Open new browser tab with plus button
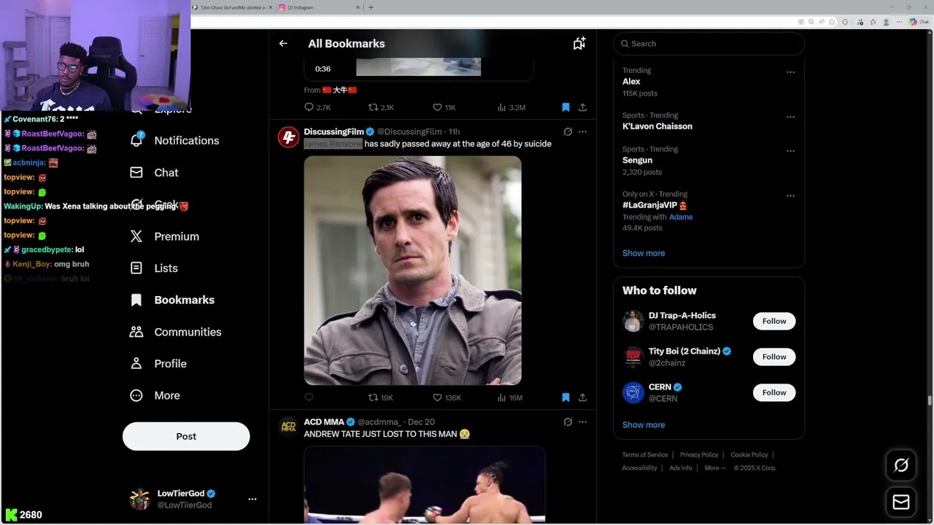The height and width of the screenshot is (525, 934). pyautogui.click(x=371, y=7)
